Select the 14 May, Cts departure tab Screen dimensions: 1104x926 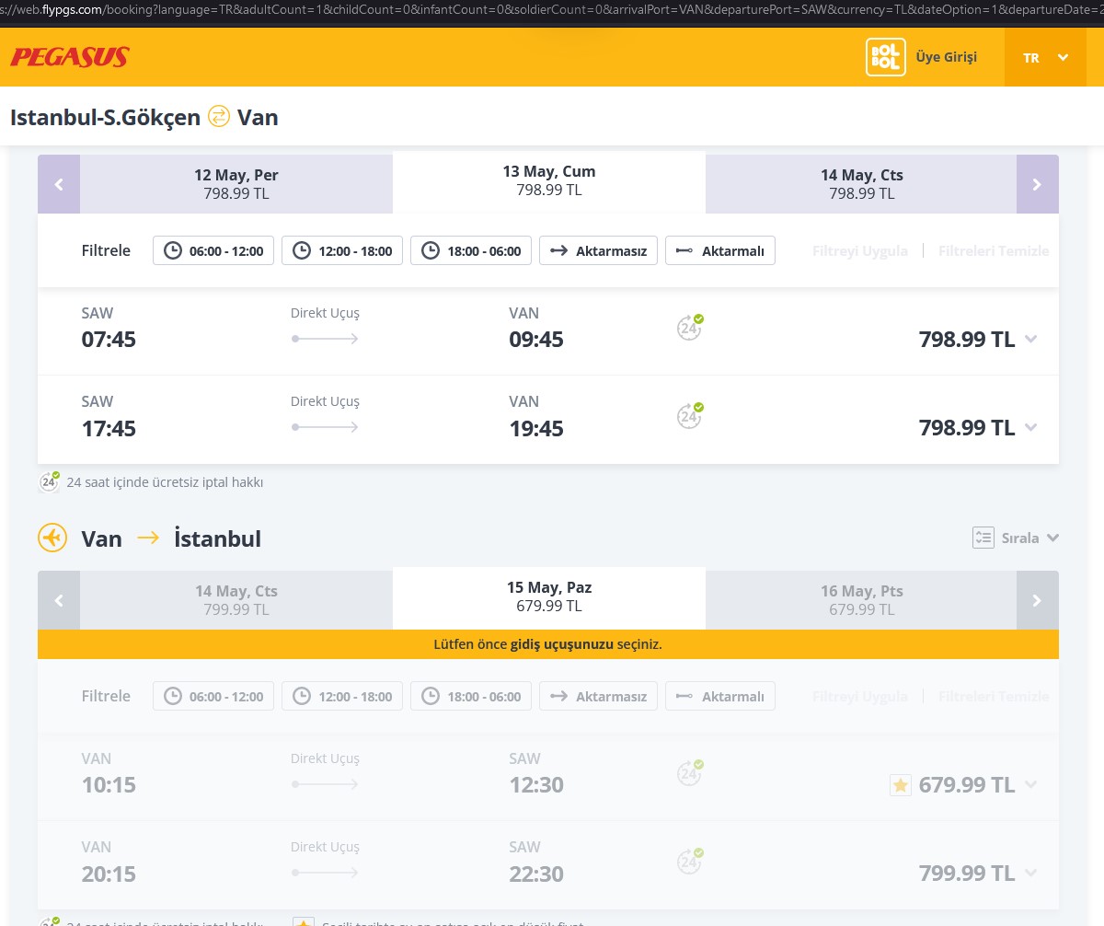[861, 184]
